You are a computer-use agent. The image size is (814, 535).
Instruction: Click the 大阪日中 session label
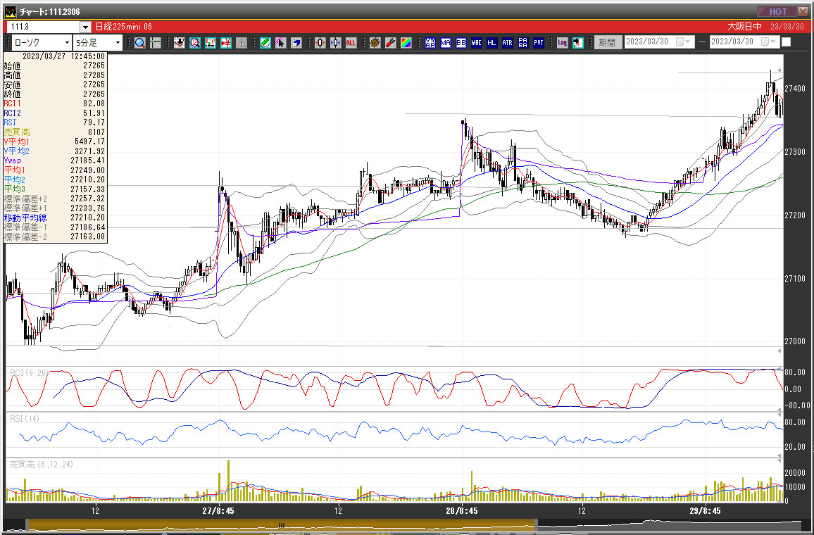coord(744,27)
